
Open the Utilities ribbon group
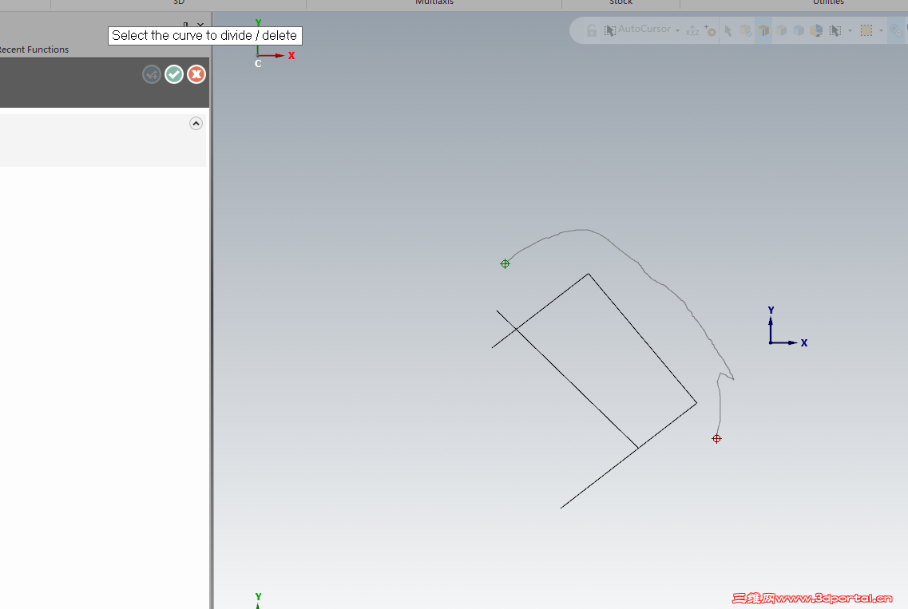coord(828,3)
